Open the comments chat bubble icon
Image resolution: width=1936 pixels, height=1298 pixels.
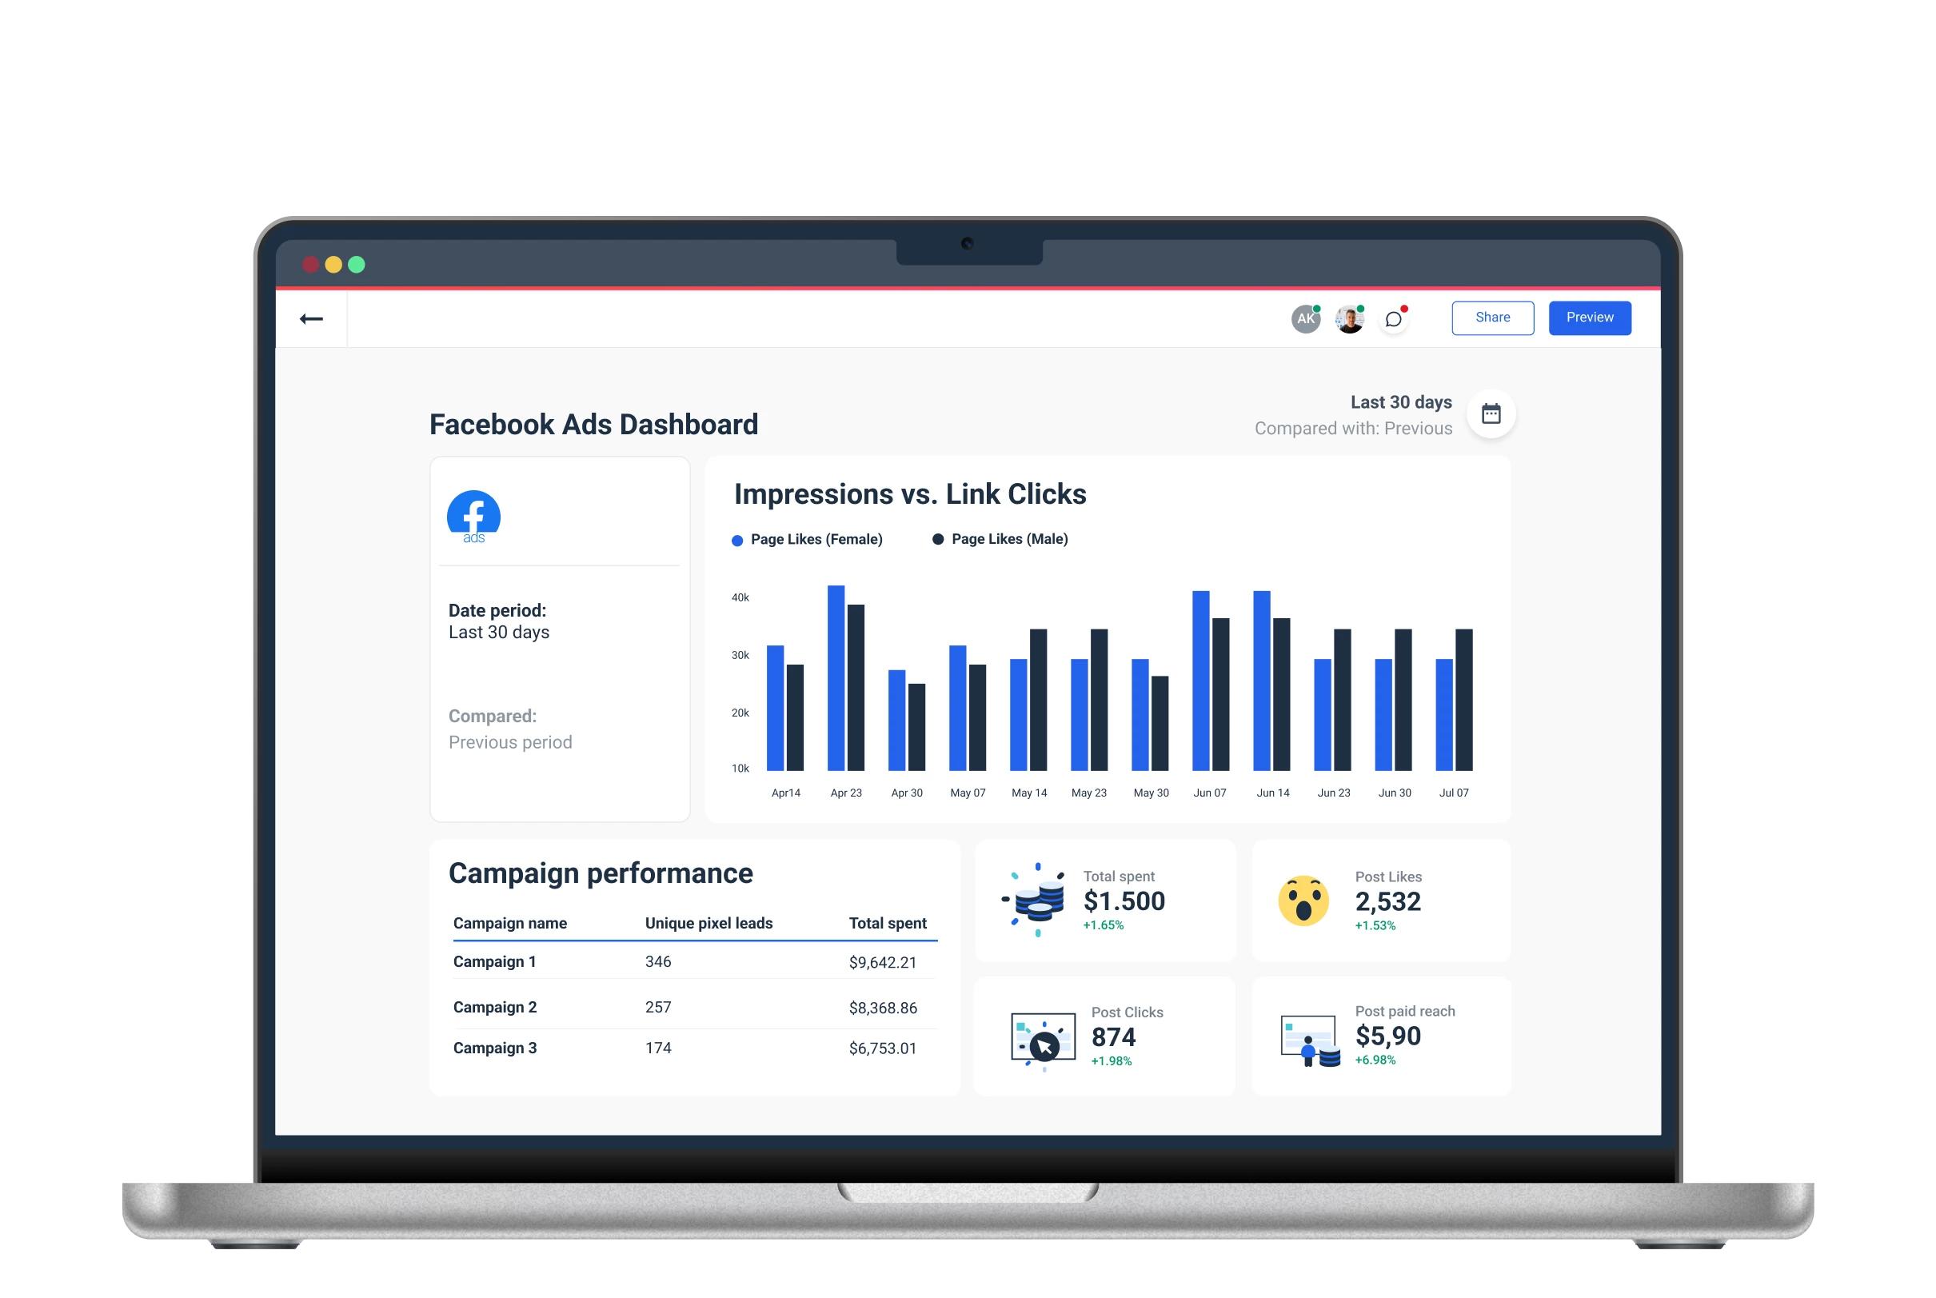click(1394, 319)
